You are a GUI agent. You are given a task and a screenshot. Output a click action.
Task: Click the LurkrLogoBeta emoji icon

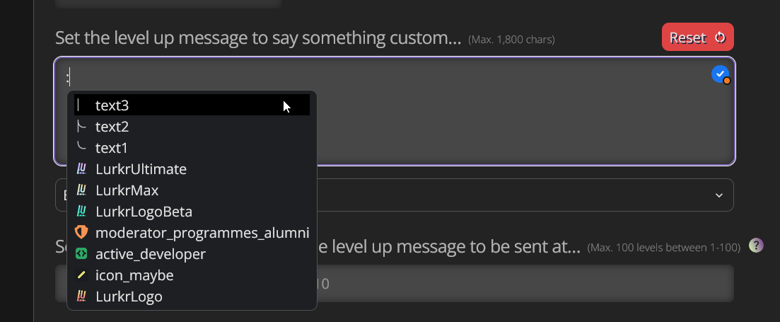point(81,212)
